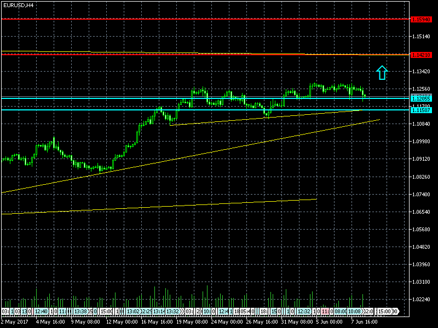Click the 1.02240 price scale value
Screen dimensions: 438x328
coord(421,300)
